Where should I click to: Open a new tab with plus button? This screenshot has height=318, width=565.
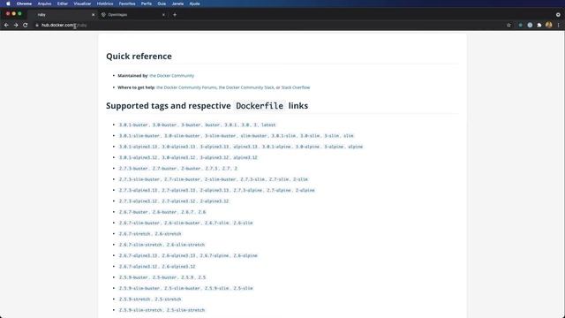point(175,15)
